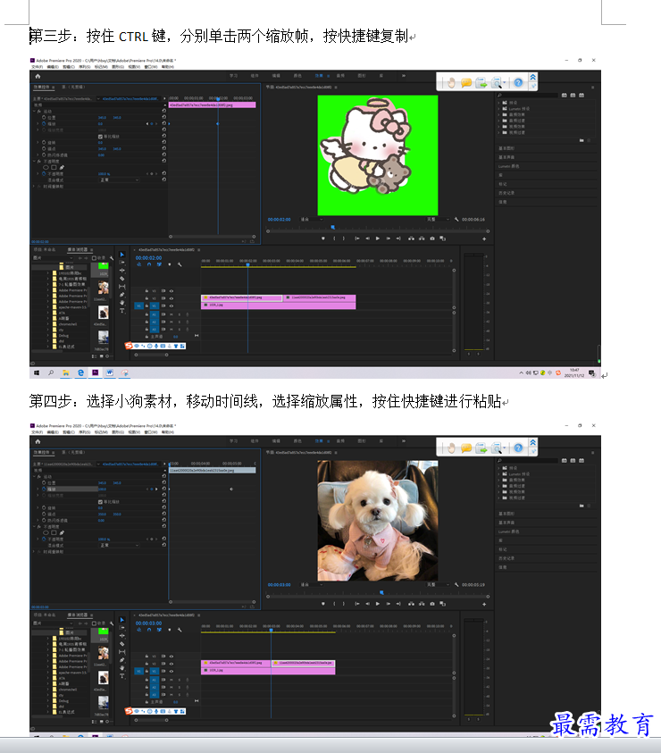Switch to Media Browser tab in Hello Kitty screenshot
The height and width of the screenshot is (753, 661).
point(78,250)
